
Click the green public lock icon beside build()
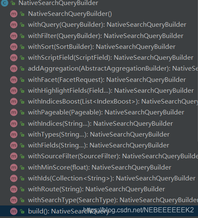click(22, 211)
